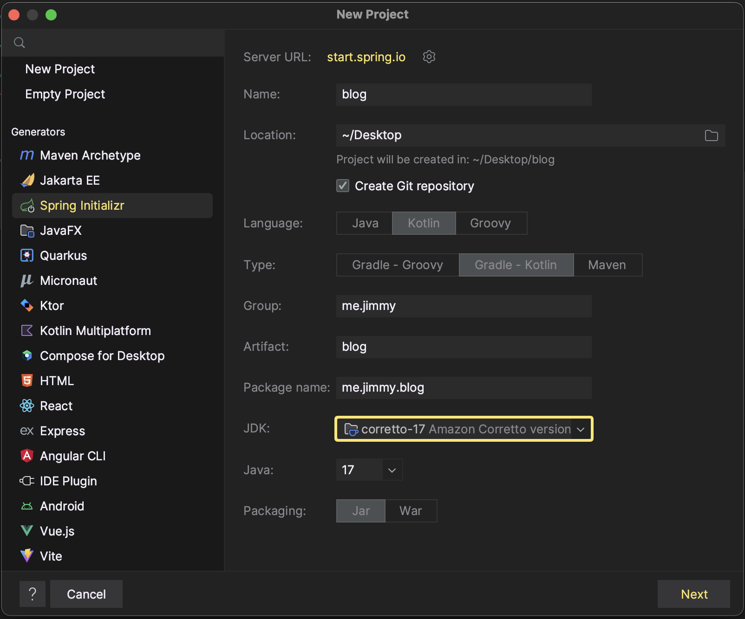745x619 pixels.
Task: Select the React generator
Action: pos(112,406)
